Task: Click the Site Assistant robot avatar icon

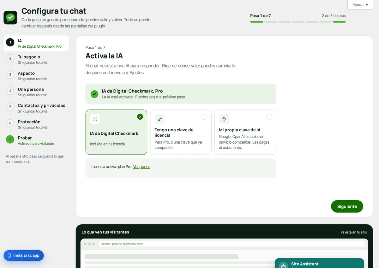Action: click(283, 266)
